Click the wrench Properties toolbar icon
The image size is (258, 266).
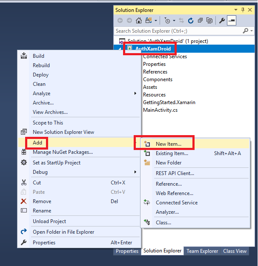point(222,20)
